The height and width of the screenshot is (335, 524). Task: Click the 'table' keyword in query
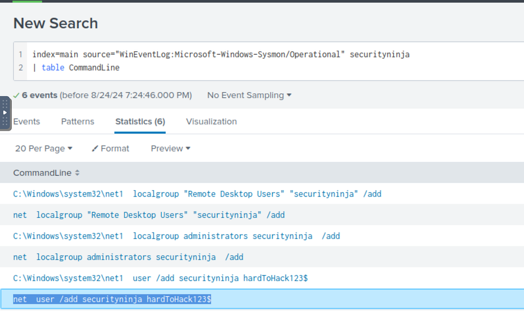[53, 68]
